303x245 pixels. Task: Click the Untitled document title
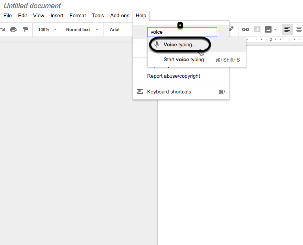click(x=32, y=6)
